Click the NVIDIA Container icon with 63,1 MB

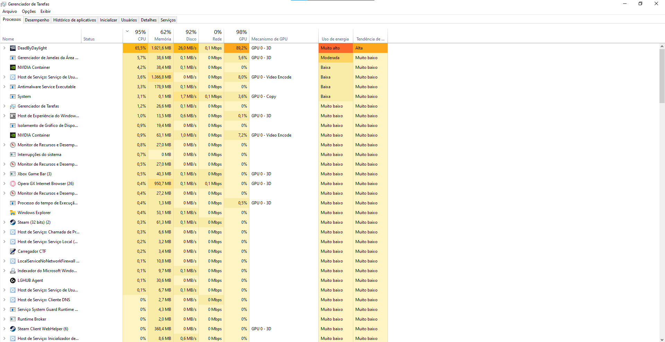tap(13, 135)
